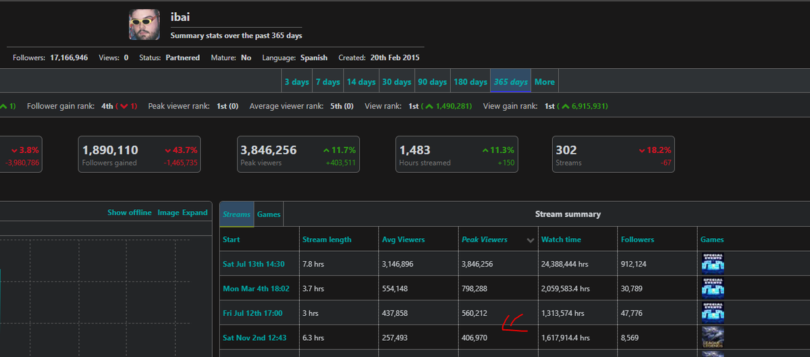Click the Follower gain rank 4th text
This screenshot has width=810, height=357.
[82, 106]
